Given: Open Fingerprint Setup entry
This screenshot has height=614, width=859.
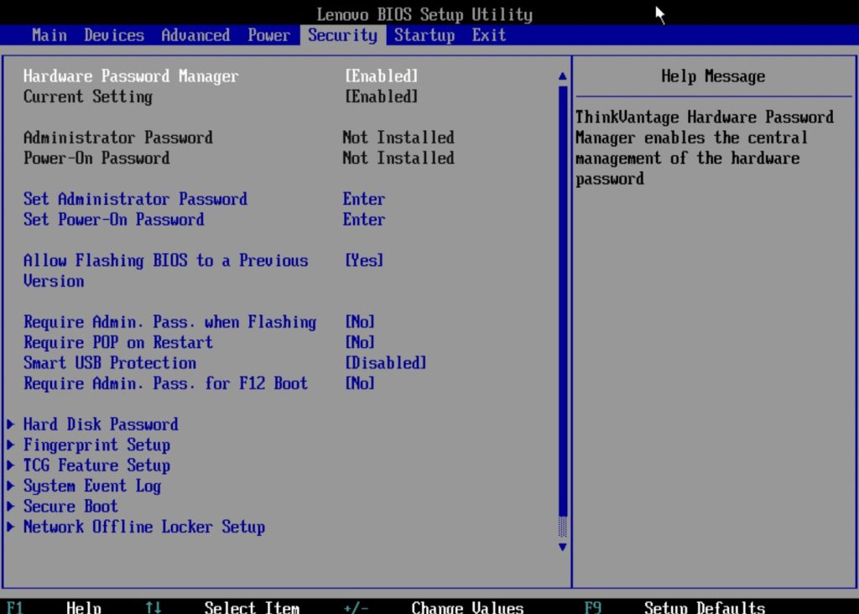Looking at the screenshot, I should click(97, 445).
